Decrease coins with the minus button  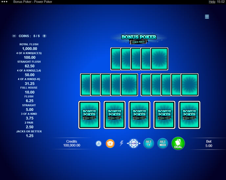pyautogui.click(x=14, y=36)
